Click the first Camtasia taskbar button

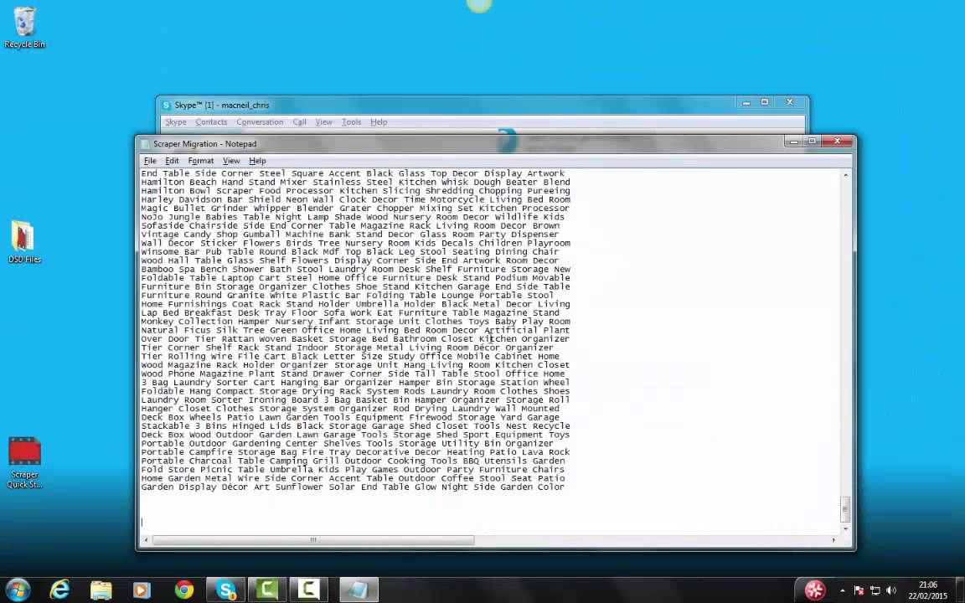(267, 590)
